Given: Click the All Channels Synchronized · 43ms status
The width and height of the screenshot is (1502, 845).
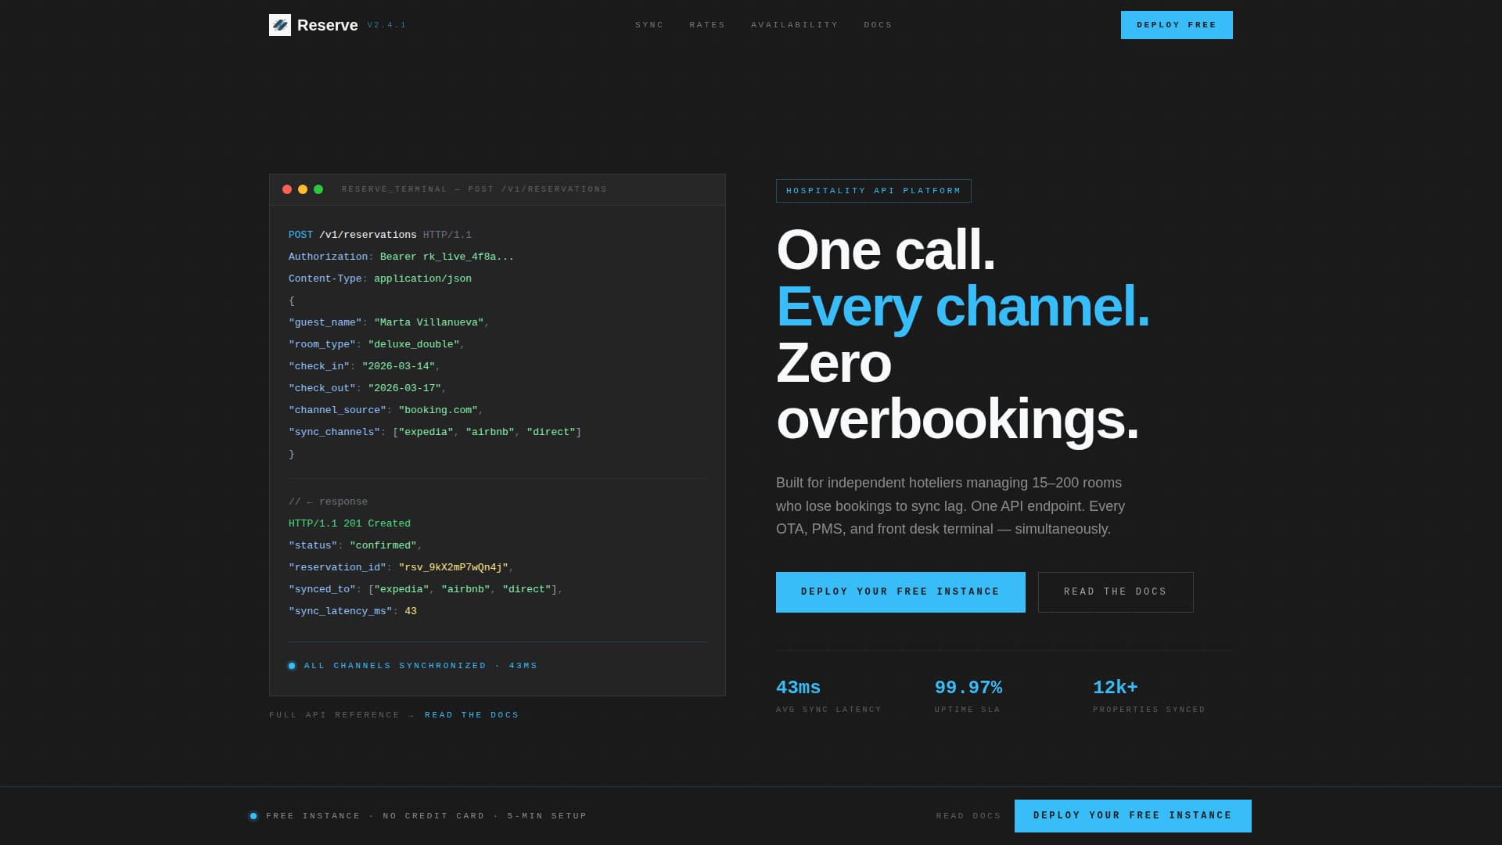Looking at the screenshot, I should (421, 666).
